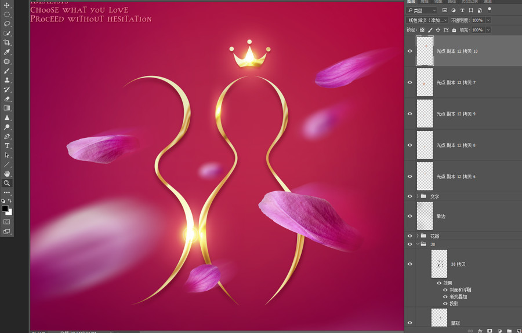Hide the 文字 group
522x333 pixels.
pyautogui.click(x=410, y=196)
